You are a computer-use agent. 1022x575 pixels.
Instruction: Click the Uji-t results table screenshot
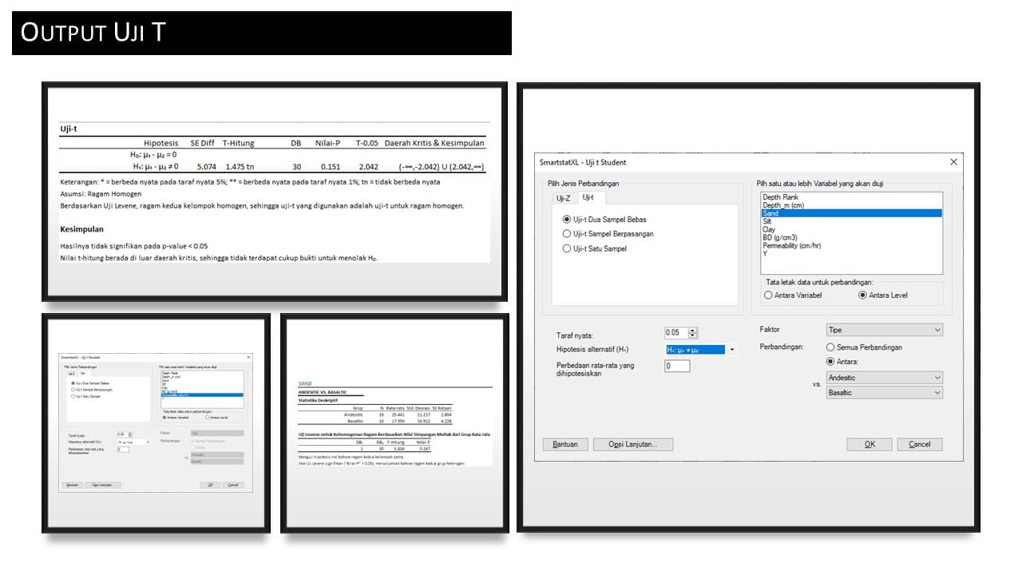coord(274,192)
